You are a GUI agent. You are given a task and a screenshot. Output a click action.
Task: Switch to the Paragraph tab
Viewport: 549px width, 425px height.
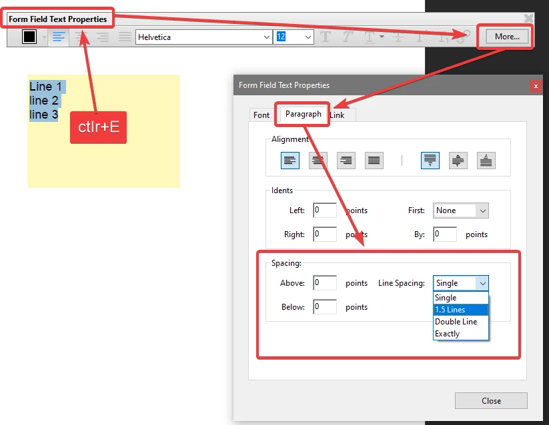tap(304, 114)
